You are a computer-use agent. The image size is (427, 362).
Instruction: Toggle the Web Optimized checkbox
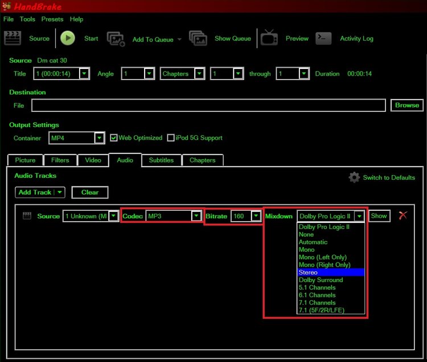[113, 138]
